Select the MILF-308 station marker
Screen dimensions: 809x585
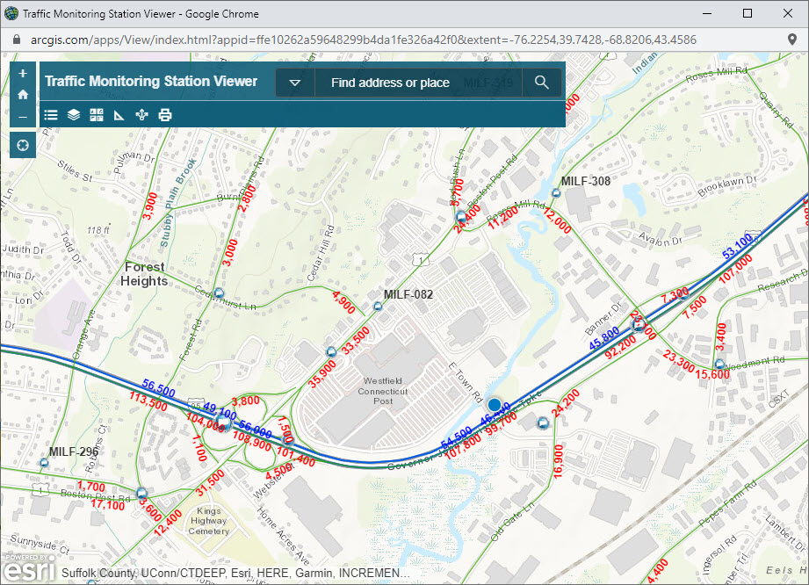(556, 193)
